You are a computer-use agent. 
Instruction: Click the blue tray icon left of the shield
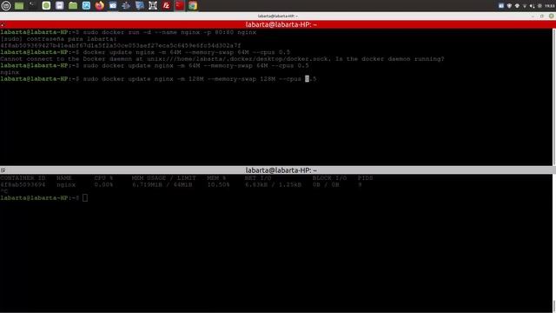pos(501,6)
